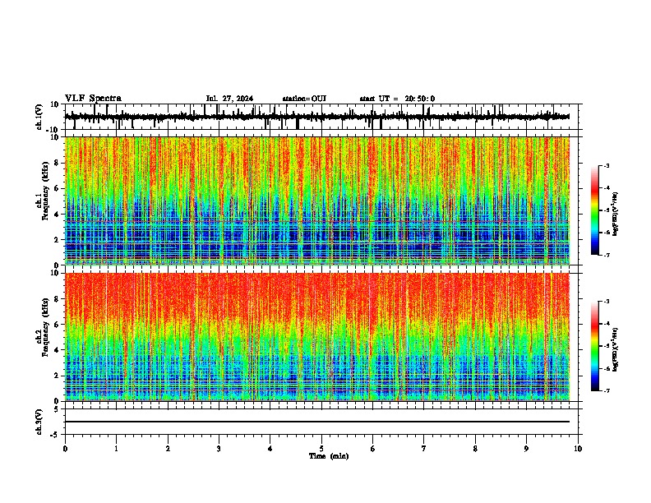Click the ch.2 spectrogram panel

(317, 337)
